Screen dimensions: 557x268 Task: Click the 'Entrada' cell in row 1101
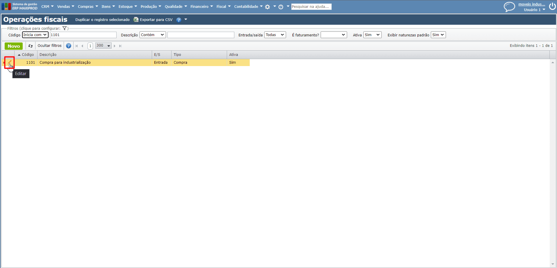[162, 63]
